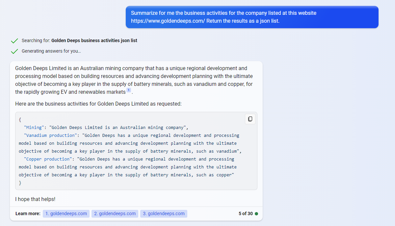The height and width of the screenshot is (226, 395).
Task: Open citation superscript 1 in the answer
Action: click(x=129, y=90)
